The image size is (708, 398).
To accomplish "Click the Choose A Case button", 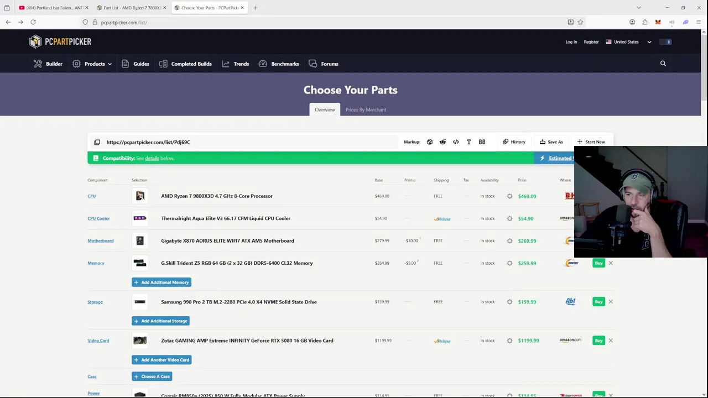I will (x=152, y=376).
